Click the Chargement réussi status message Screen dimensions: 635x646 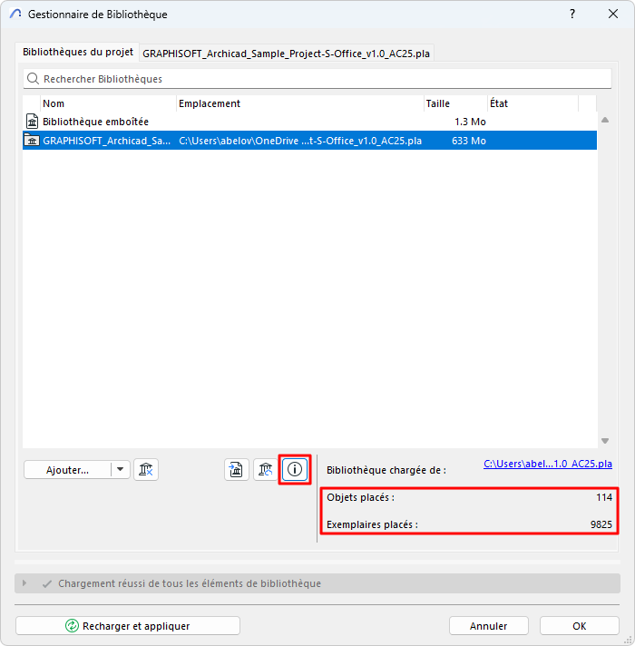190,583
